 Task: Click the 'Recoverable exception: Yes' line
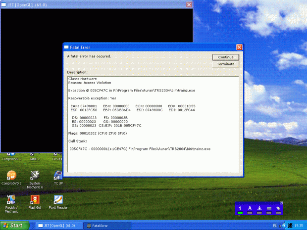[92, 98]
